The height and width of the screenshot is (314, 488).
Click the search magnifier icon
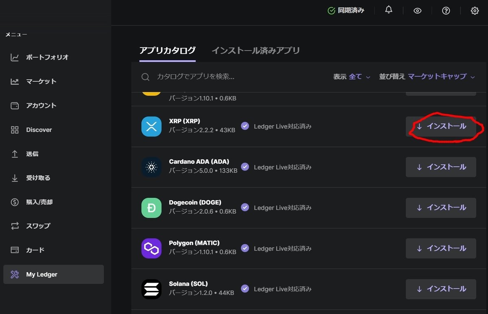tap(145, 77)
